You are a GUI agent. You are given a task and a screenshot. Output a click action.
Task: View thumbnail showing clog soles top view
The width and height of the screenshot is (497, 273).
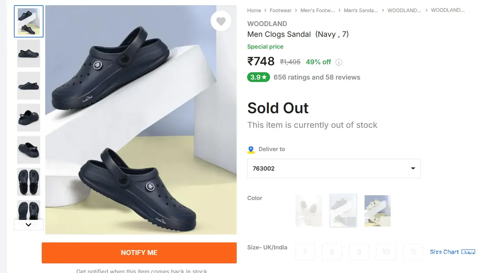click(x=29, y=182)
